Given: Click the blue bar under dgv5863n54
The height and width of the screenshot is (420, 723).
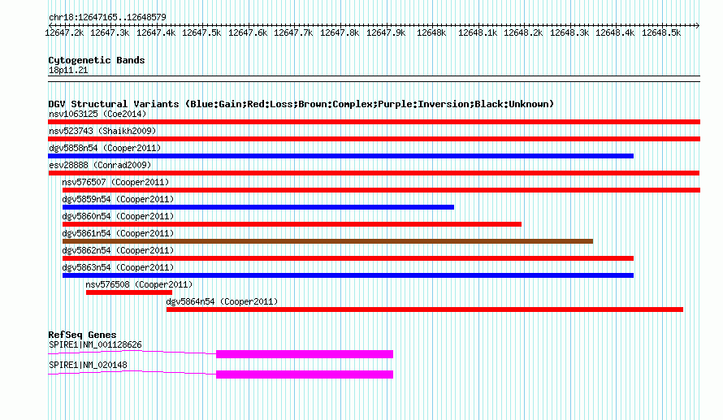Looking at the screenshot, I should tap(349, 275).
